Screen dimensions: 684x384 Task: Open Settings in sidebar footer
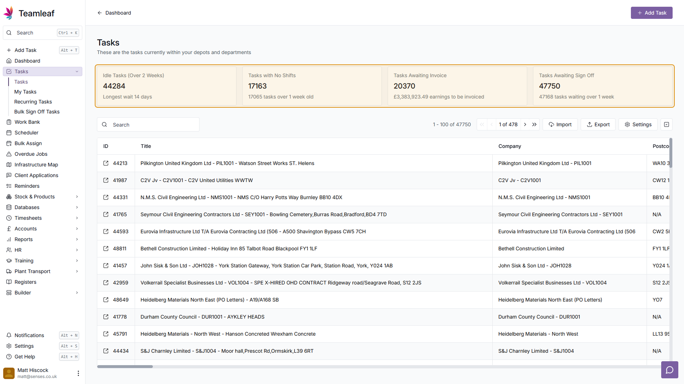(x=42, y=346)
